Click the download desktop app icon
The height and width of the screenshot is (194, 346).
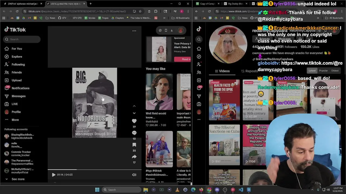172,30
